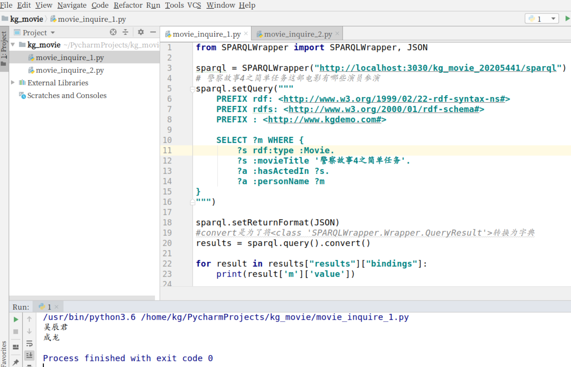
Task: Close the movie_inquire_1.py editor tab
Action: 246,34
